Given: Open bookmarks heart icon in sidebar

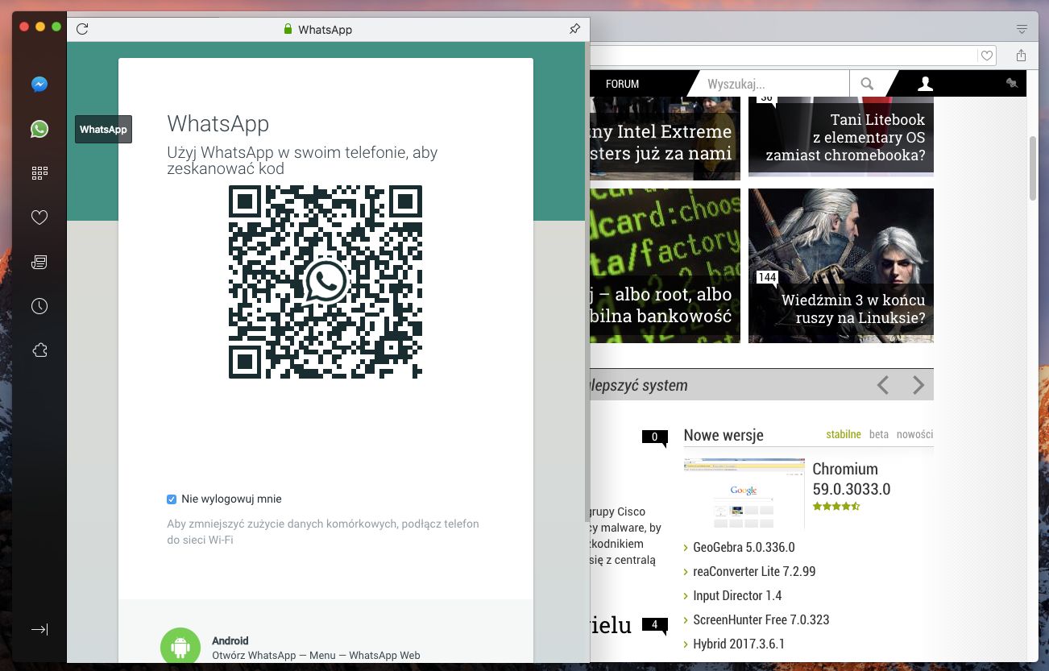Looking at the screenshot, I should click(x=39, y=217).
